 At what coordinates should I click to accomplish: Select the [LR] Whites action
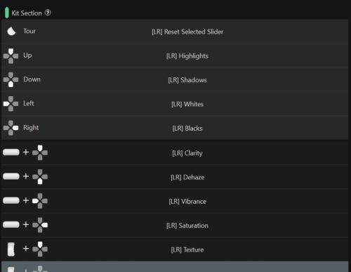point(187,104)
